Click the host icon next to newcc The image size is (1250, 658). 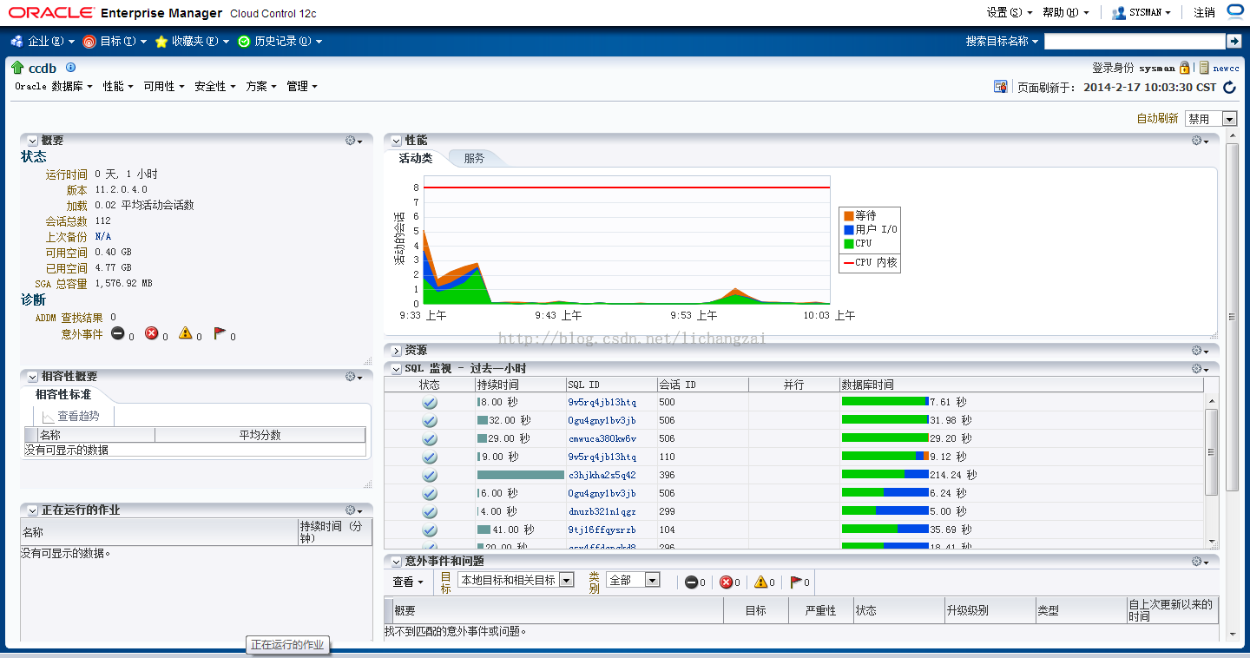click(1204, 68)
